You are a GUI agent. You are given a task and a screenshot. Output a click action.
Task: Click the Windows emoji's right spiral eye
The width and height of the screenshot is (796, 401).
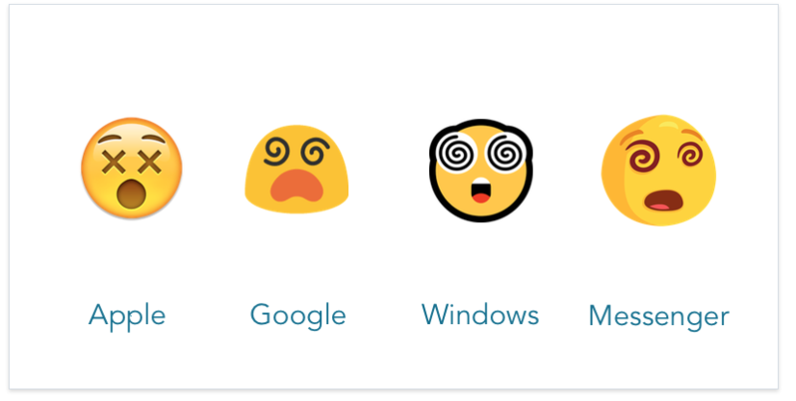click(505, 153)
